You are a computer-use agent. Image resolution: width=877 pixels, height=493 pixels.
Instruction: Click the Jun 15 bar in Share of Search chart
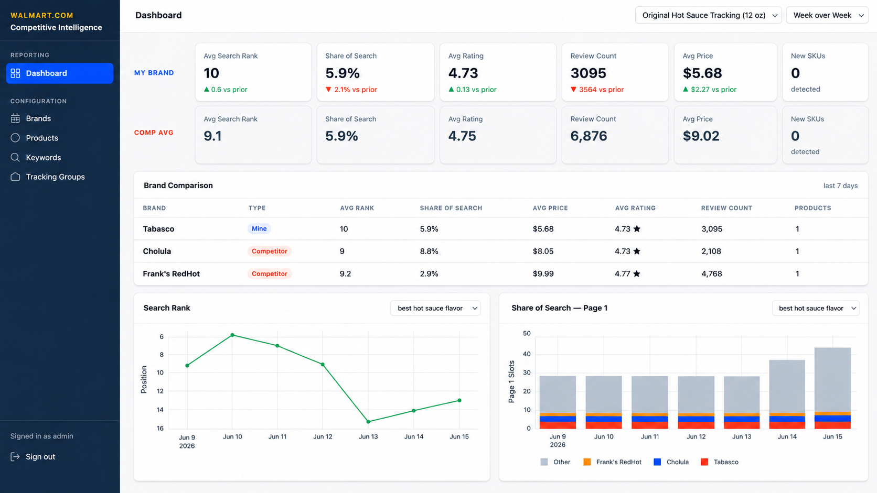coord(832,388)
